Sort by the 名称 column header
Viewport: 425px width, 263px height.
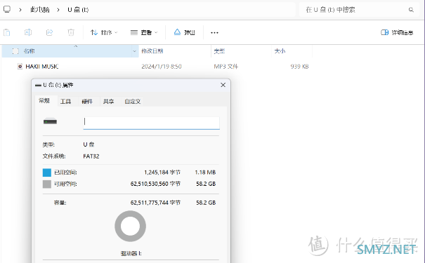pyautogui.click(x=29, y=51)
